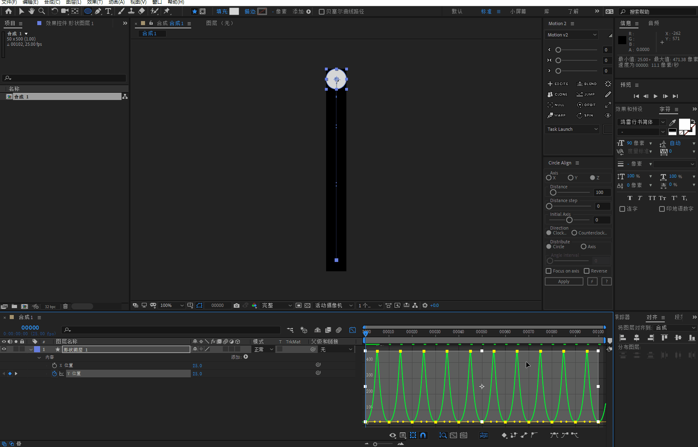Select the Type tool in the toolbar
This screenshot has width=698, height=447.
click(108, 11)
